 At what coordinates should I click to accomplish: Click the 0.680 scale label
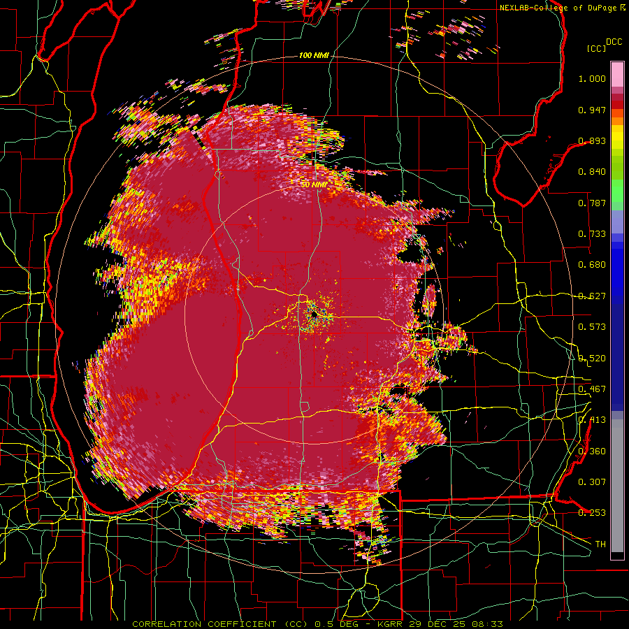[x=592, y=265]
